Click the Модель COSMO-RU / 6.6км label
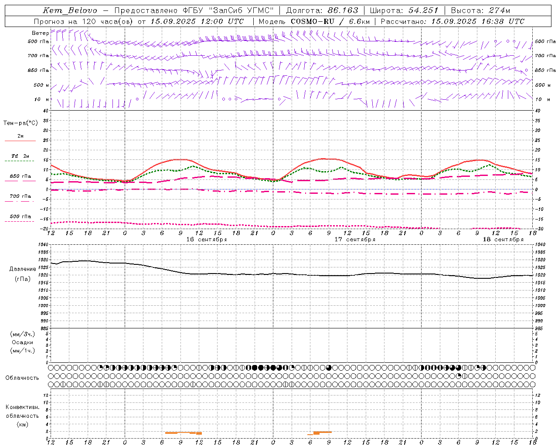The width and height of the screenshot is (558, 446). tap(314, 21)
